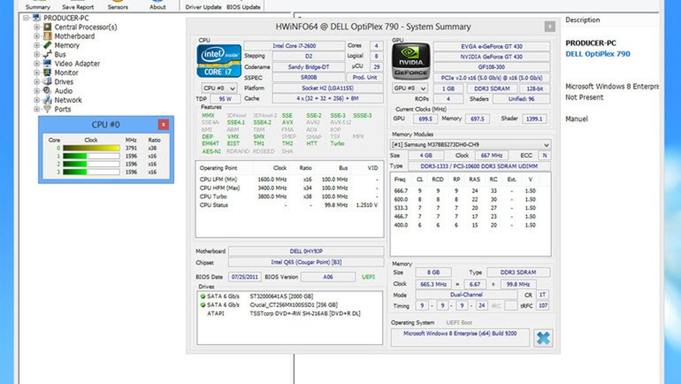Click the blue X icon near Operating System

(543, 338)
